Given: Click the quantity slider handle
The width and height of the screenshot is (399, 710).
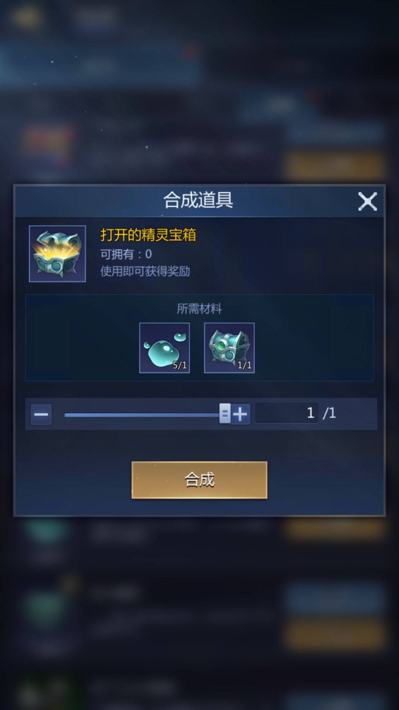Looking at the screenshot, I should 225,413.
